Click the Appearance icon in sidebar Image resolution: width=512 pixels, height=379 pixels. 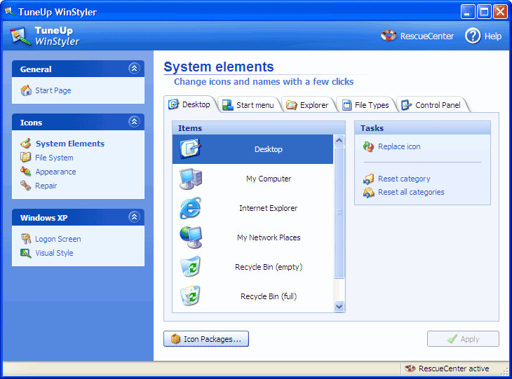26,171
